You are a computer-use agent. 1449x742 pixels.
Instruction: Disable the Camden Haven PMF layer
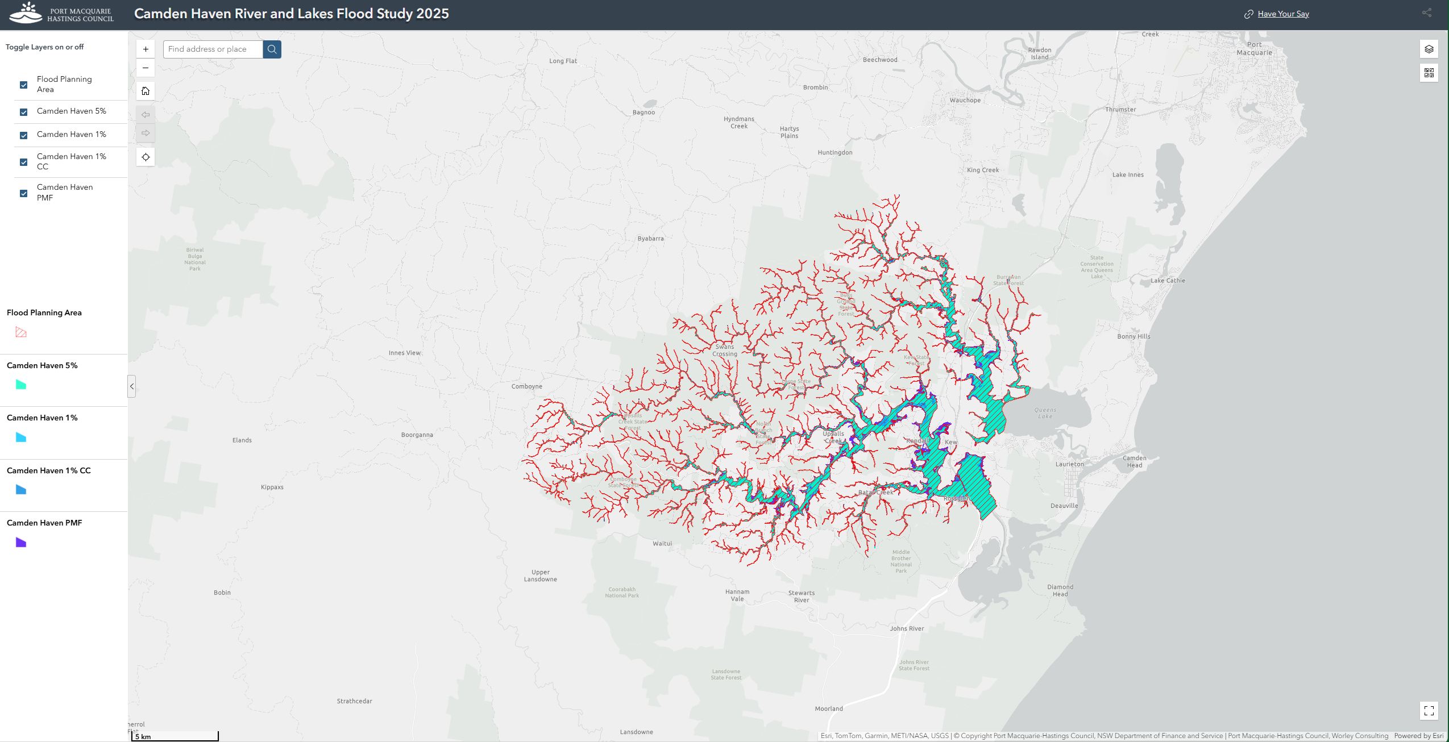click(x=23, y=193)
